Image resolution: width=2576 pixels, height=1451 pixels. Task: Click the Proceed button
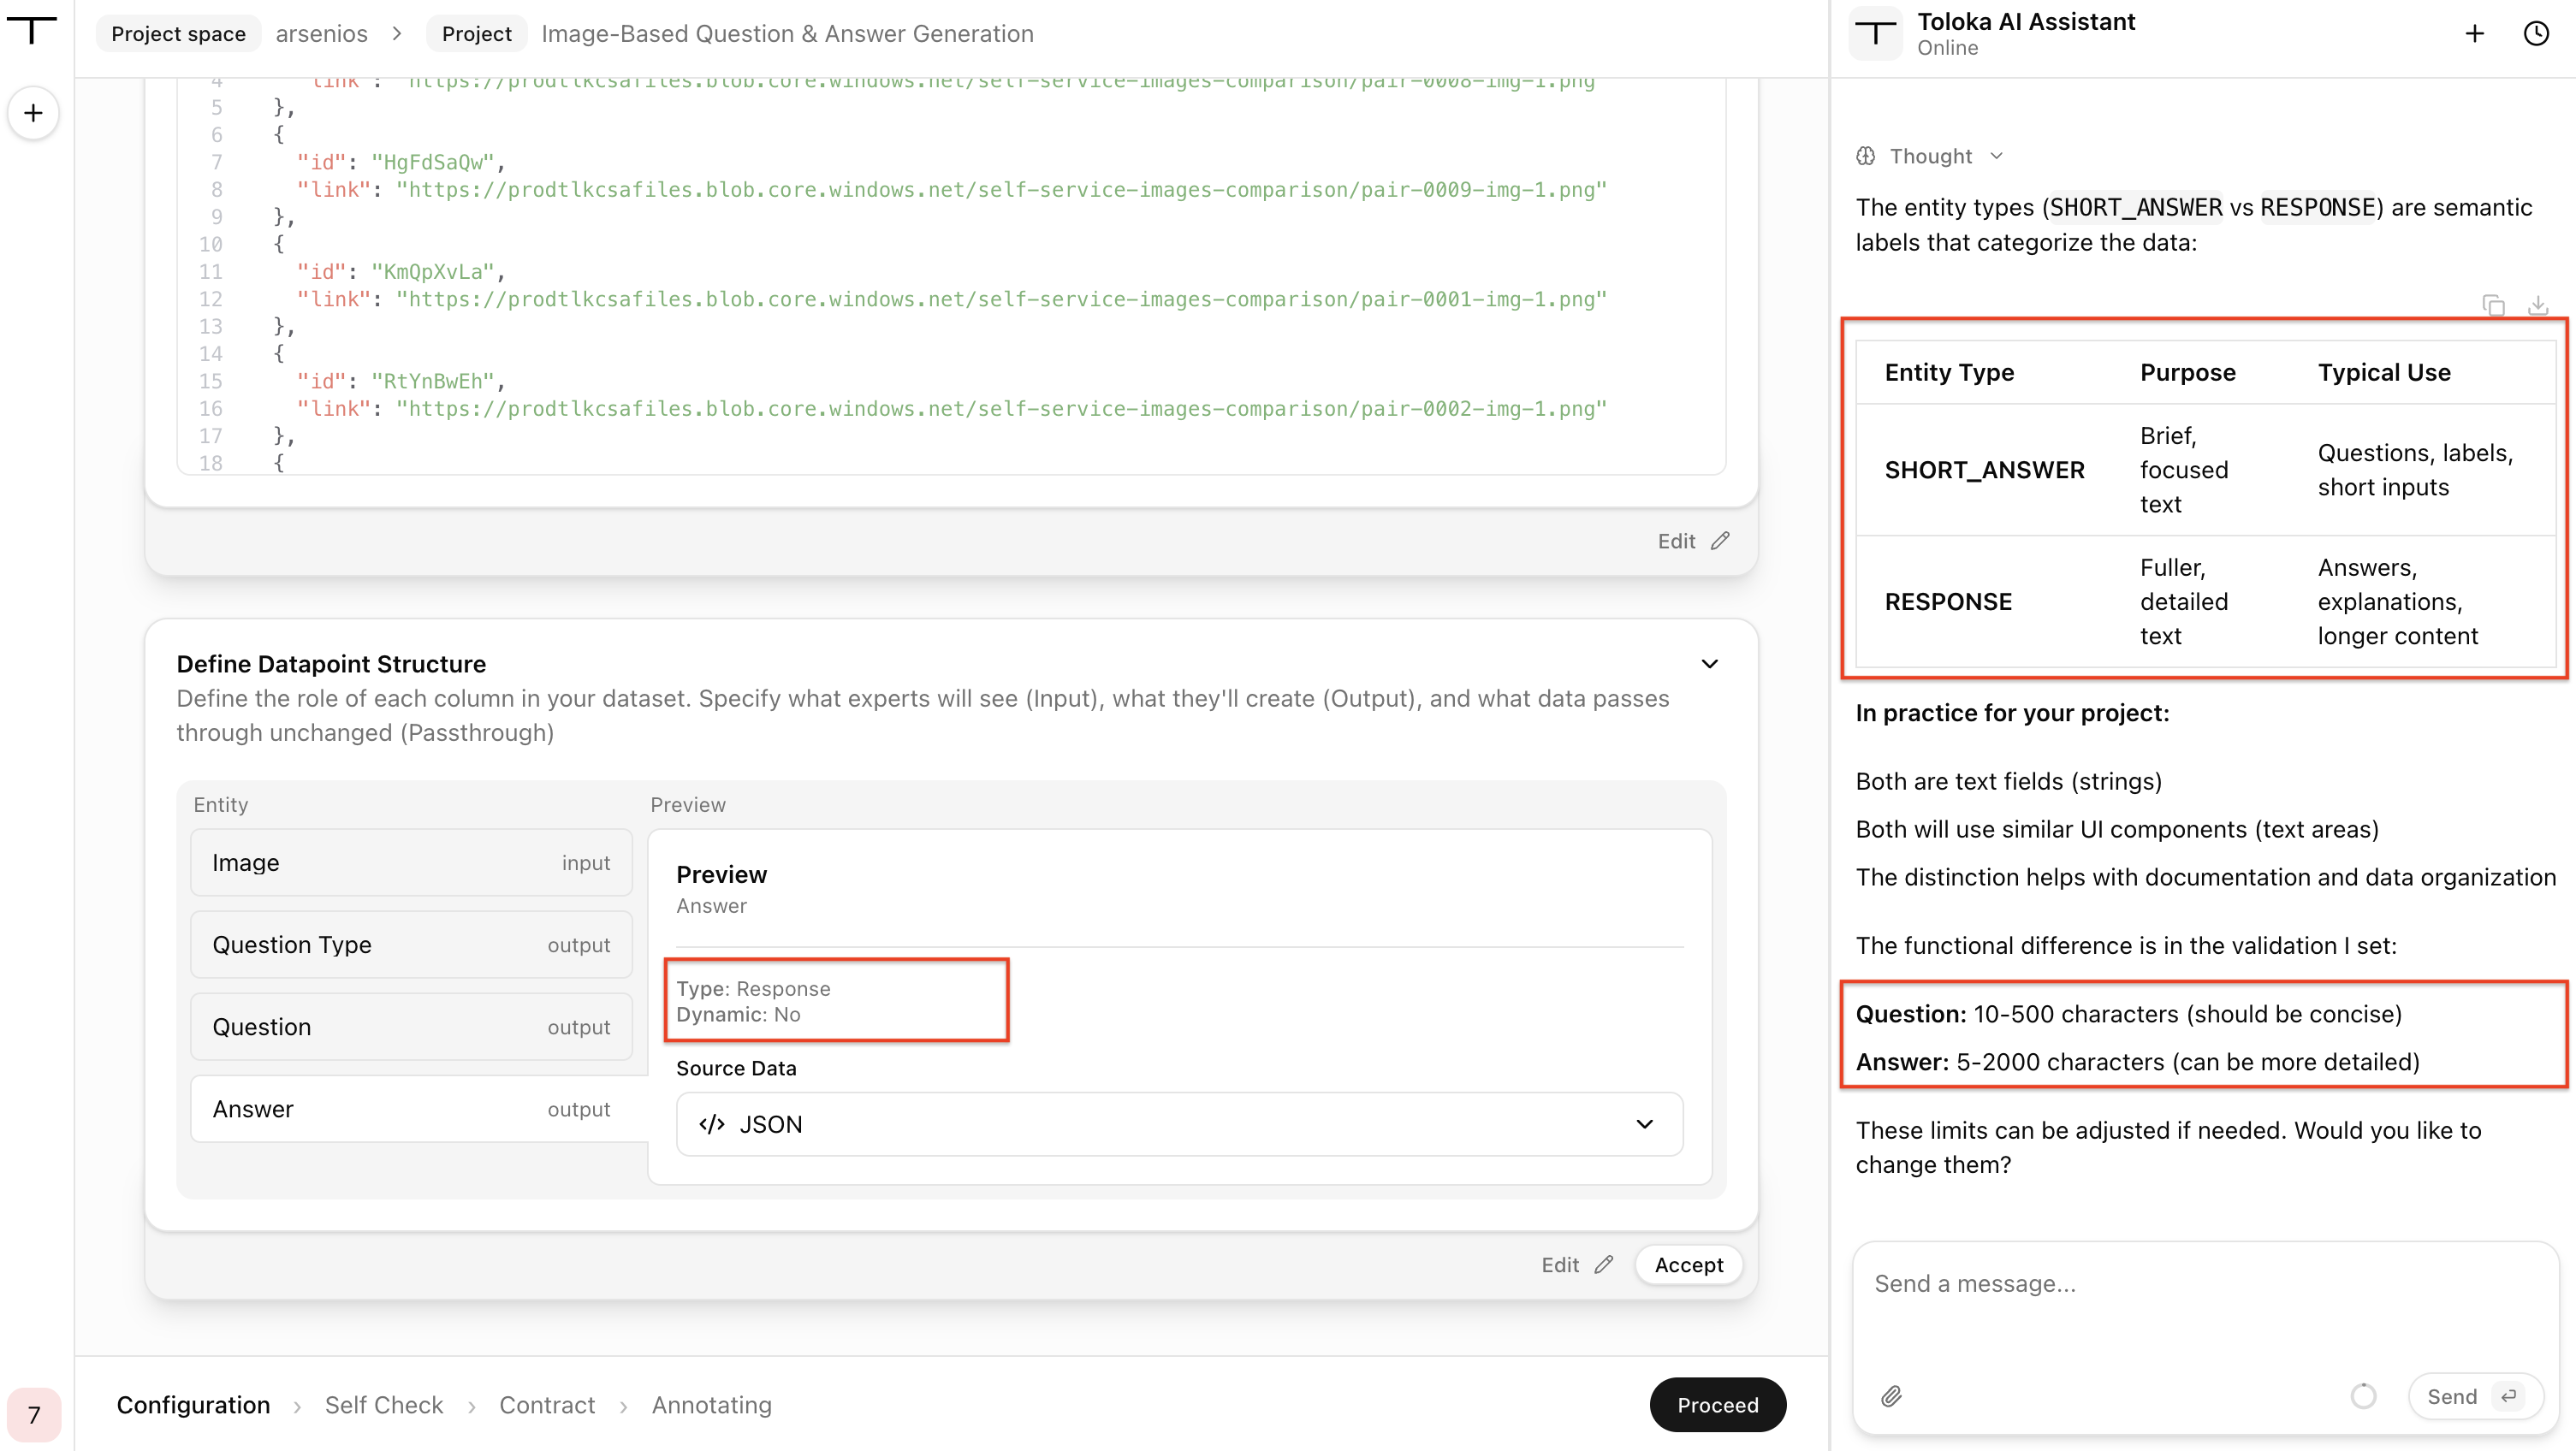(1717, 1405)
